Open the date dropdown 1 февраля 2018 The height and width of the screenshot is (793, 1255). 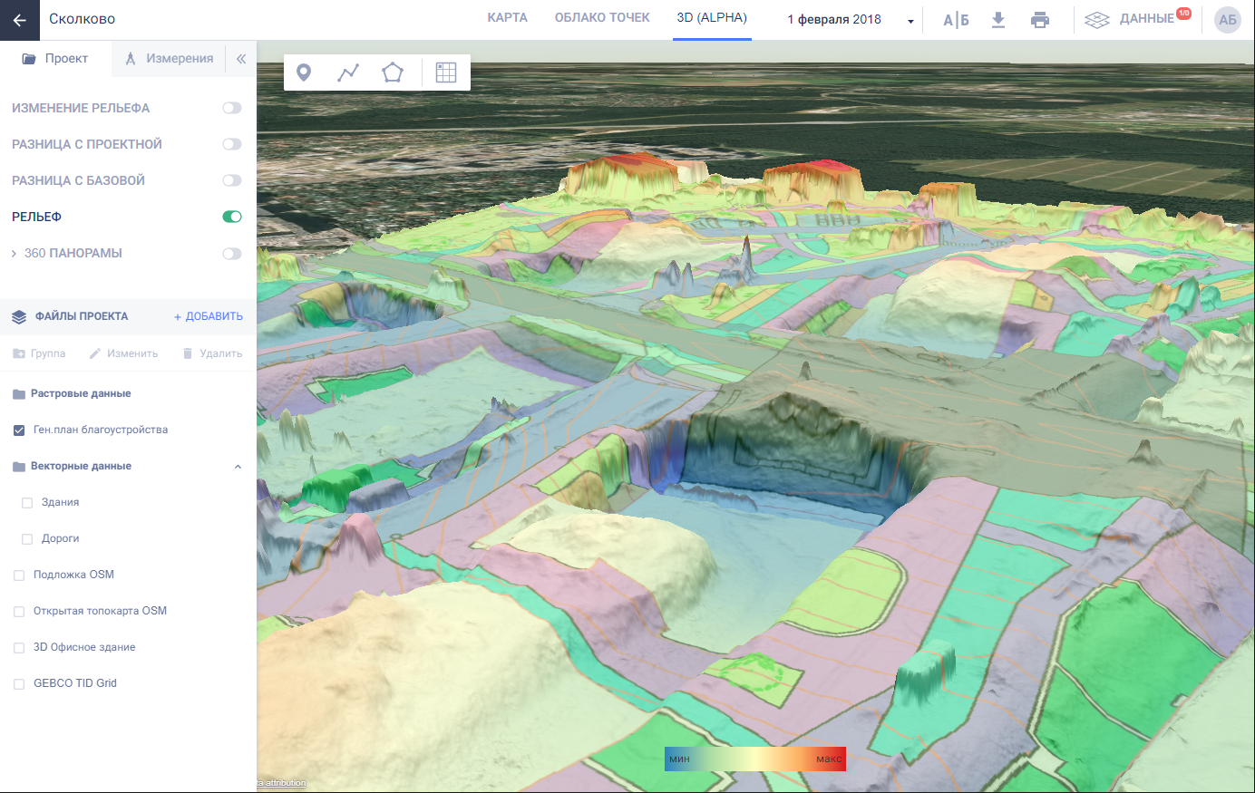pyautogui.click(x=850, y=20)
